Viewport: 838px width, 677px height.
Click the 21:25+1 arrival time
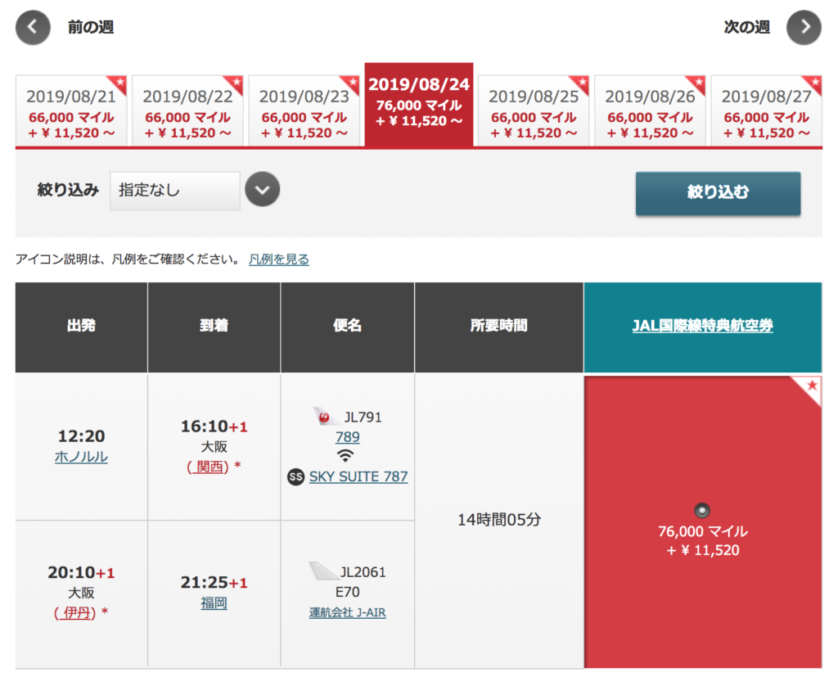[214, 582]
